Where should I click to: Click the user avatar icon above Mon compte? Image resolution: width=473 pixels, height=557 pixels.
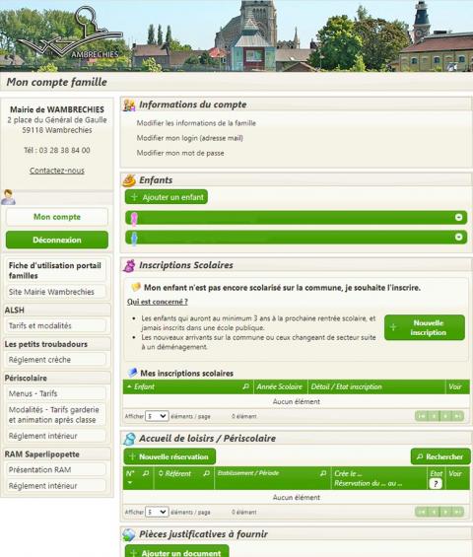click(8, 197)
